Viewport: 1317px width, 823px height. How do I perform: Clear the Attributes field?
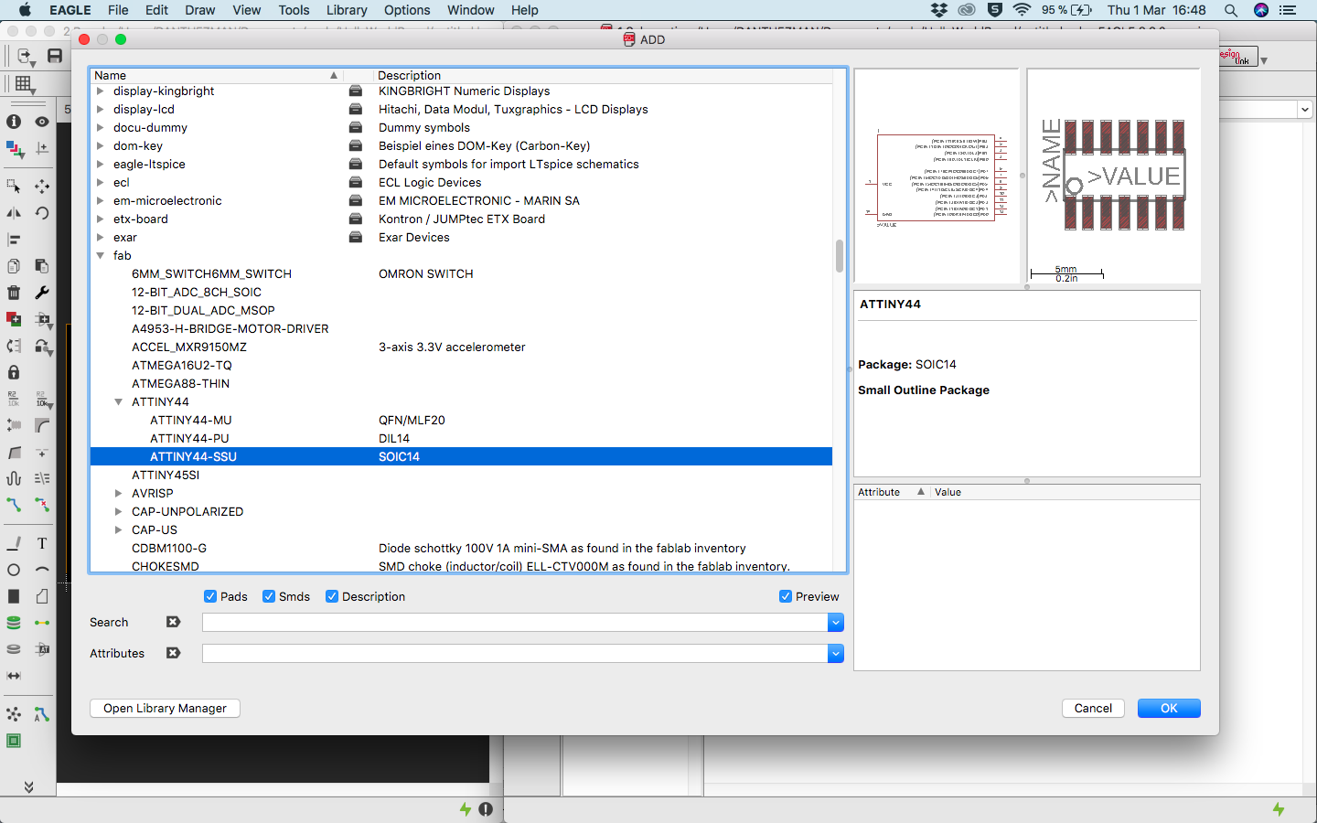click(x=173, y=653)
